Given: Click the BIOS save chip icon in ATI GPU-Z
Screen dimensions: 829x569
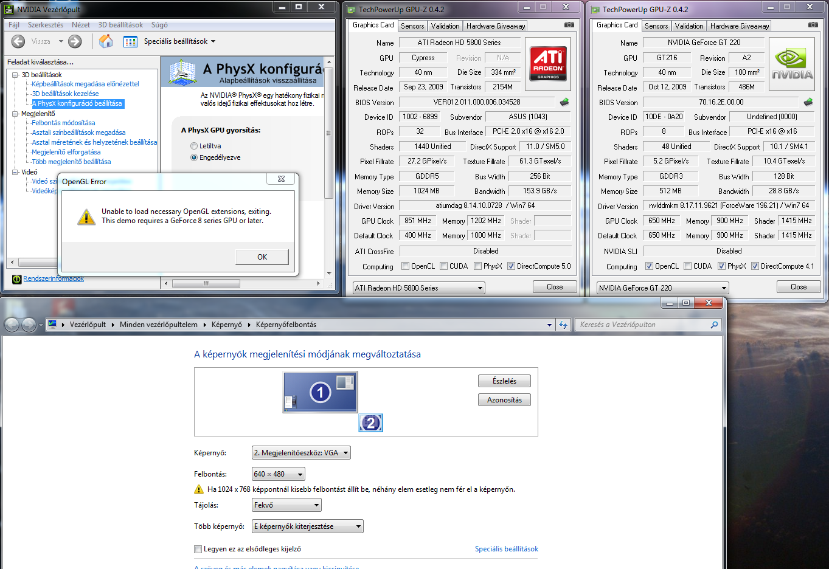Looking at the screenshot, I should coord(564,102).
